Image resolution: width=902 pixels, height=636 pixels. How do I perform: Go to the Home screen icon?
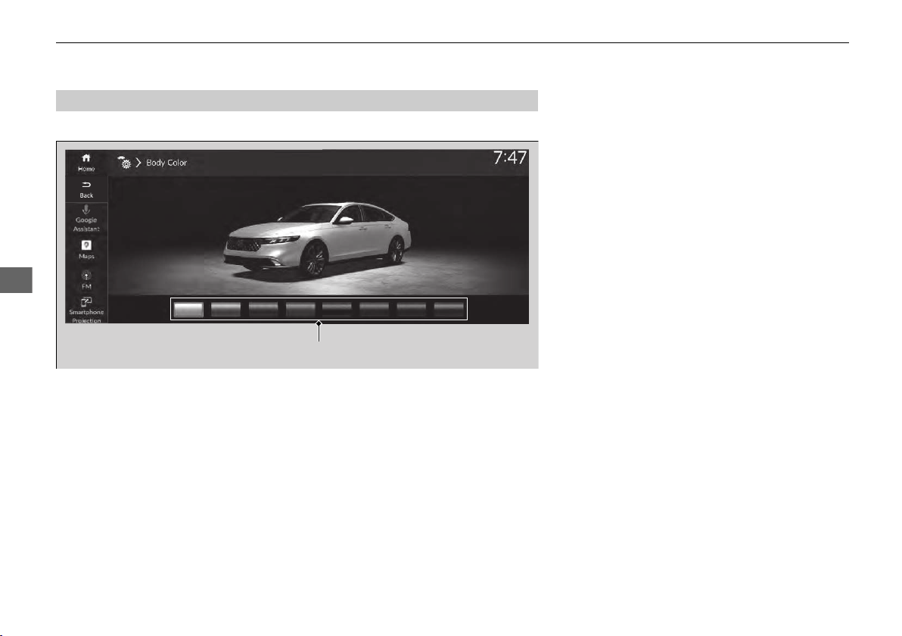click(x=86, y=157)
